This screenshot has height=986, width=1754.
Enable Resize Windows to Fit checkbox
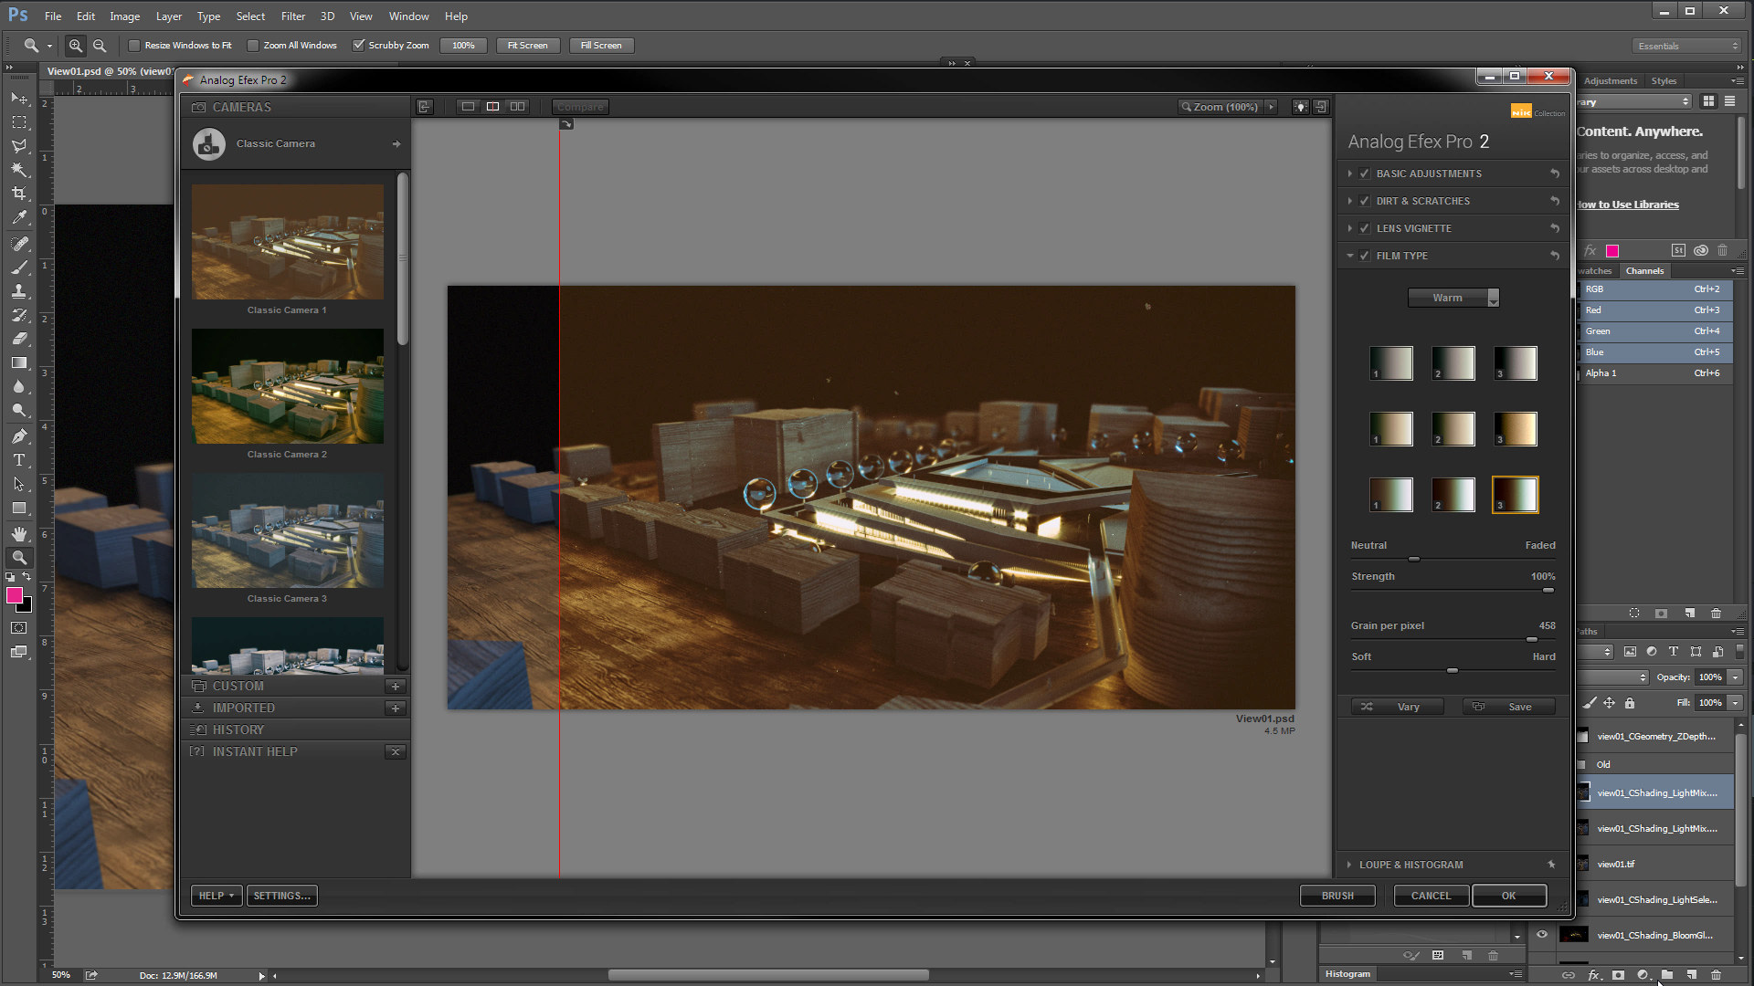(134, 46)
